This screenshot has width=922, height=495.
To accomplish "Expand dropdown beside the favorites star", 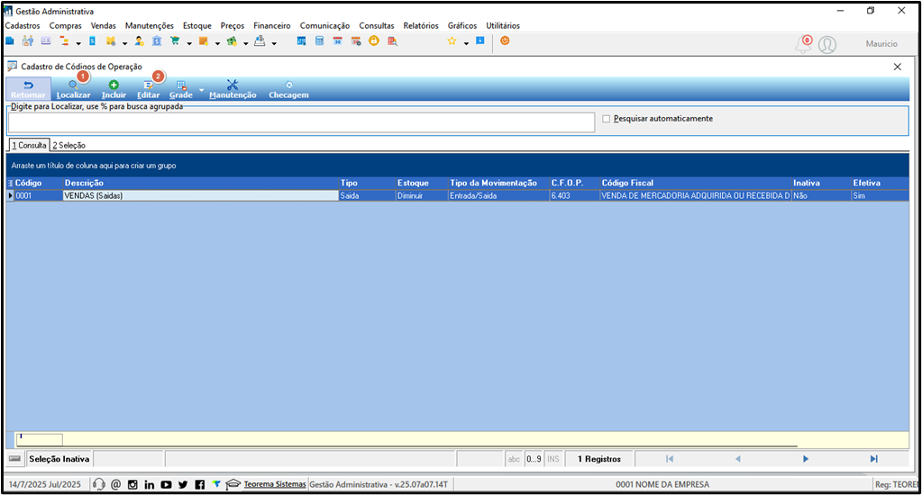I will 466,43.
